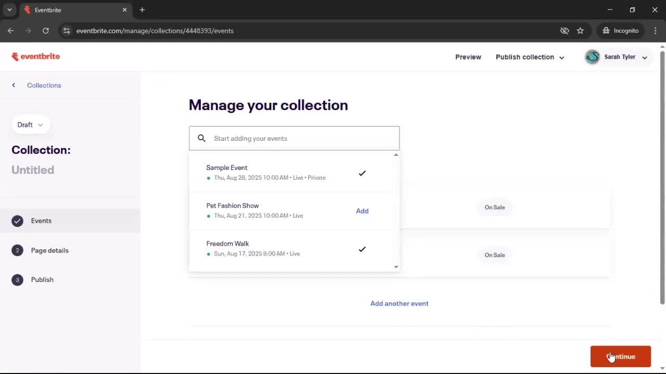This screenshot has width=666, height=374.
Task: Reload the page
Action: 46,31
